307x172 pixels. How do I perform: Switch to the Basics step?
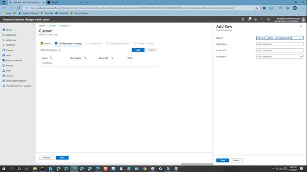46,43
